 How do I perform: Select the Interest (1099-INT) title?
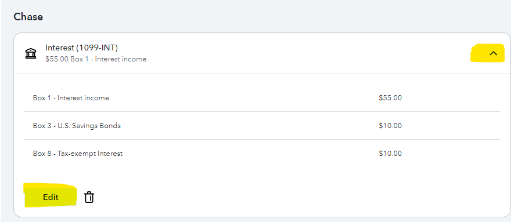81,48
